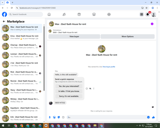This screenshot has width=160, height=128.
Task: Bookmark this page star icon
Action: 147,8
